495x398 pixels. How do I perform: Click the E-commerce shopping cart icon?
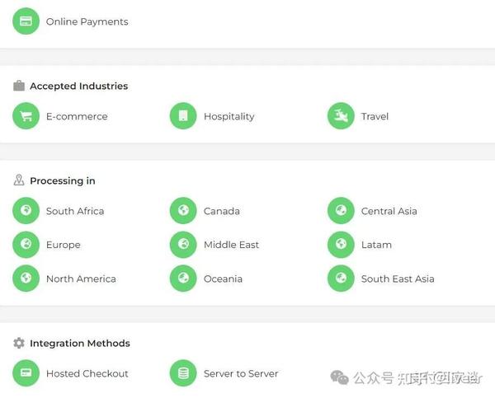[26, 115]
